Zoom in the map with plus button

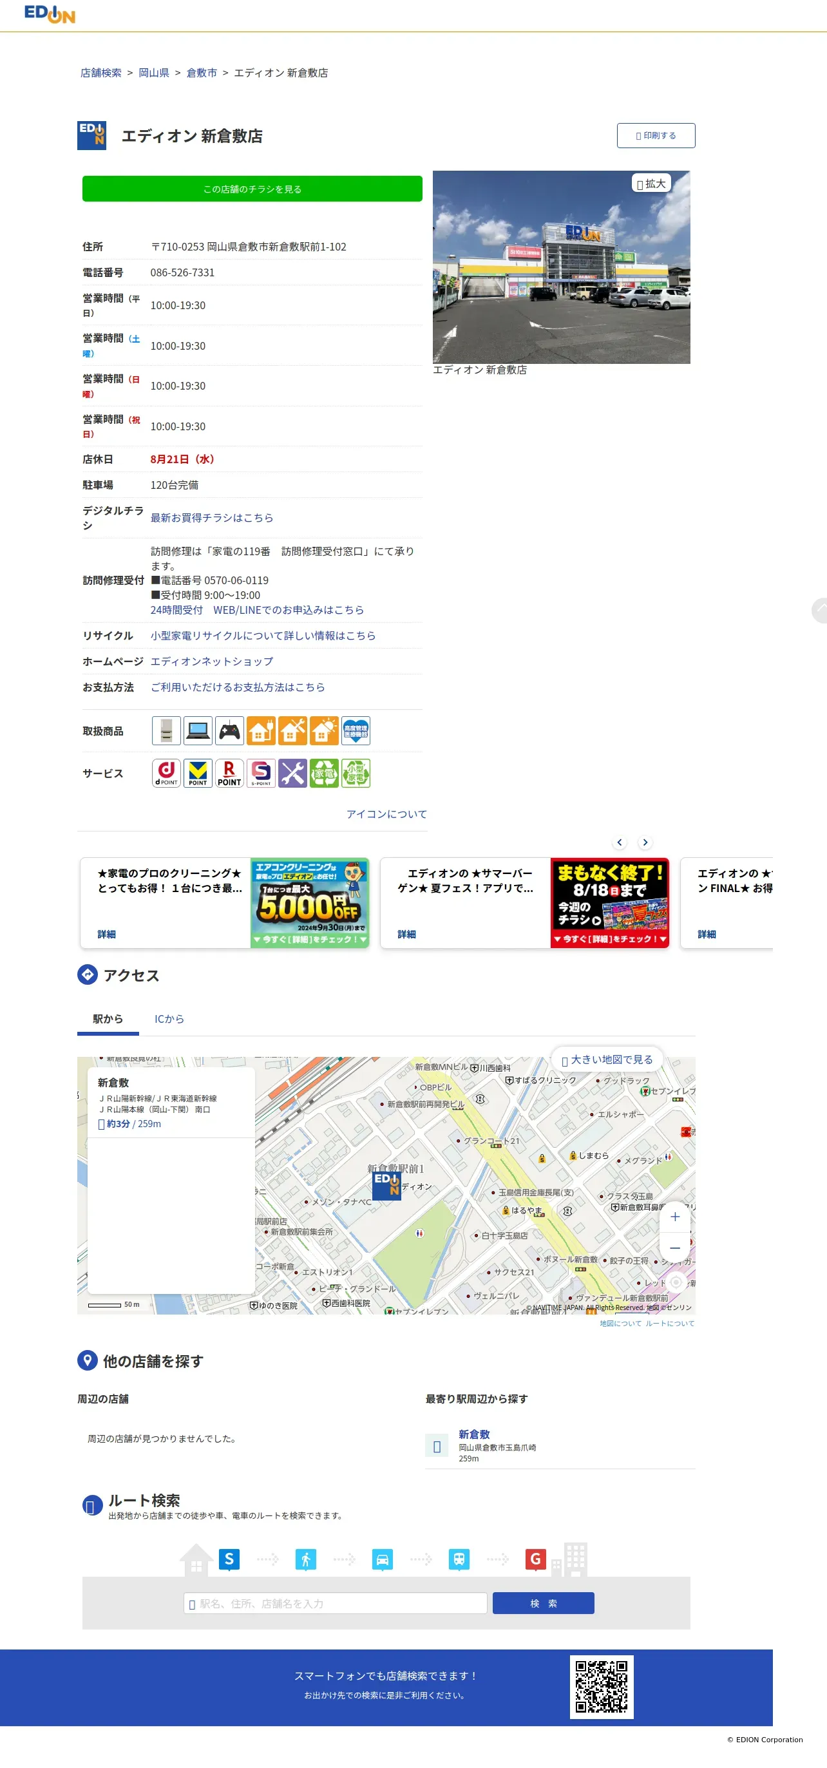click(676, 1217)
